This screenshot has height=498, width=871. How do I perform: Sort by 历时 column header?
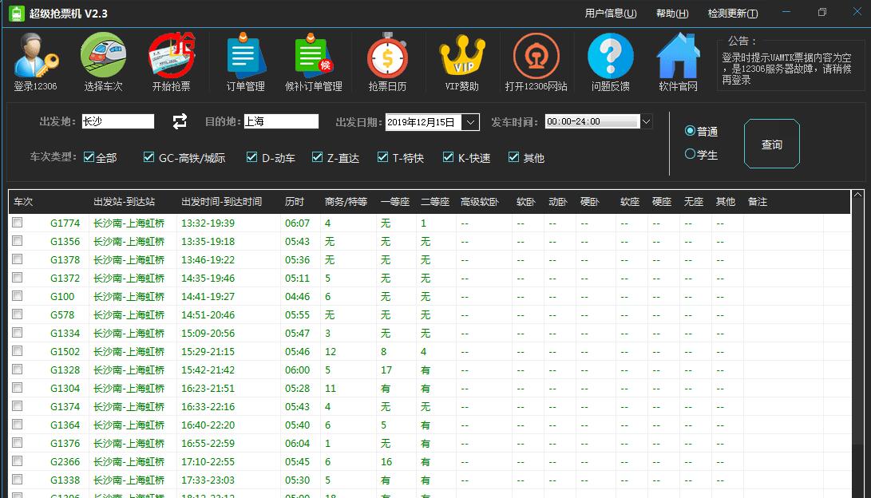tap(295, 202)
